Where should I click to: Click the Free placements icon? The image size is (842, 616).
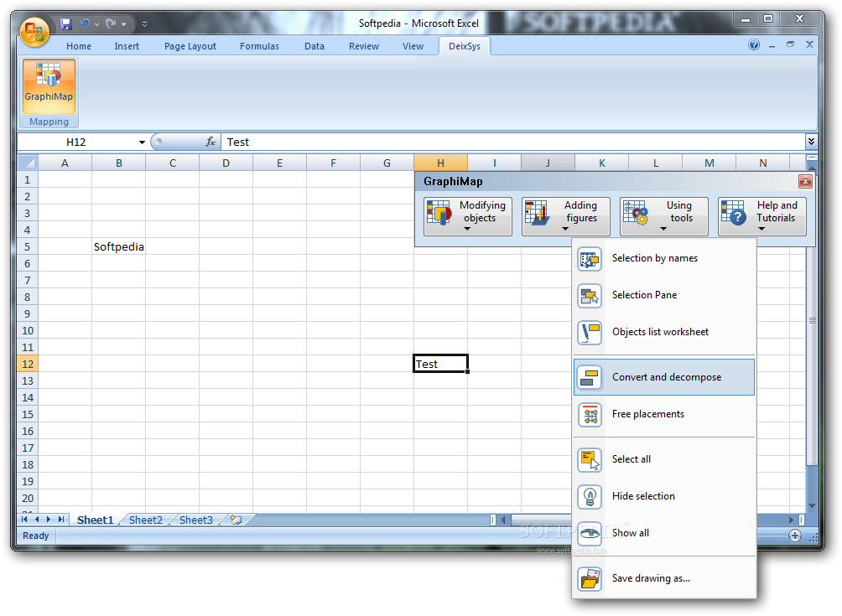click(590, 415)
